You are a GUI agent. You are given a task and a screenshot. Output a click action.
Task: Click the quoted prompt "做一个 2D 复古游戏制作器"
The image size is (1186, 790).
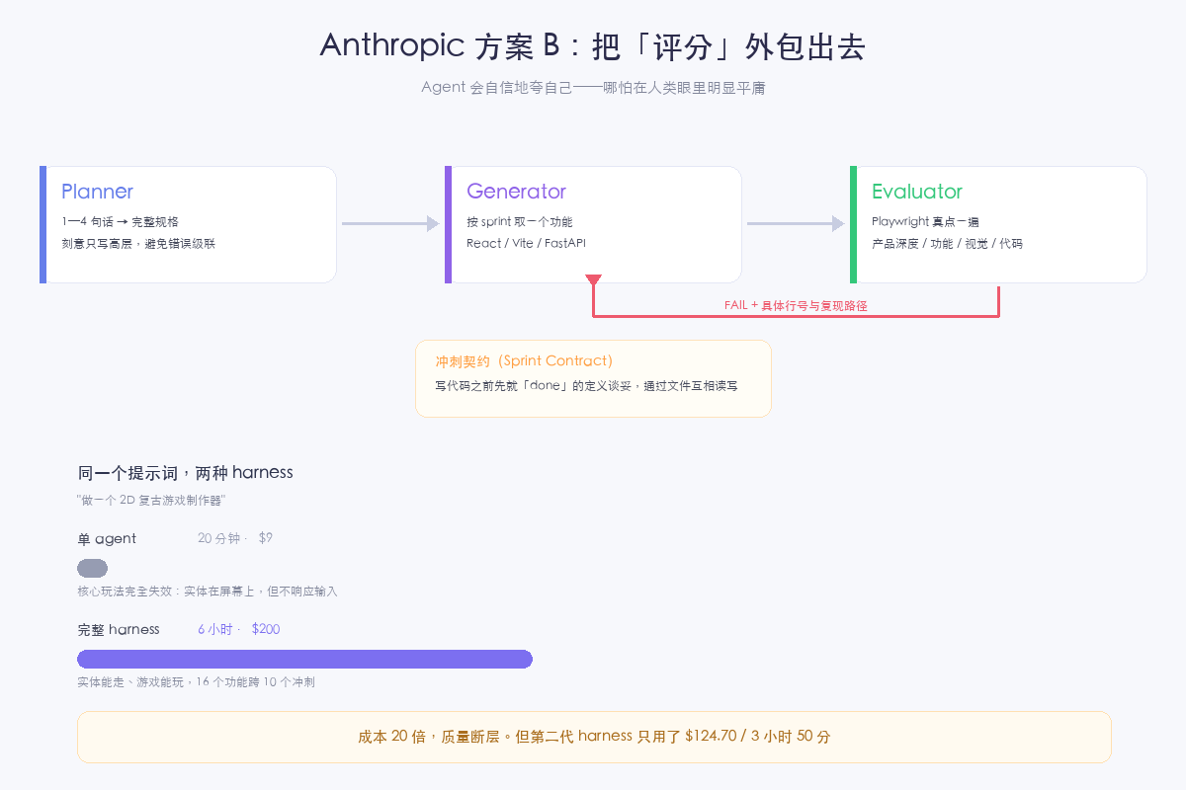[x=151, y=501]
